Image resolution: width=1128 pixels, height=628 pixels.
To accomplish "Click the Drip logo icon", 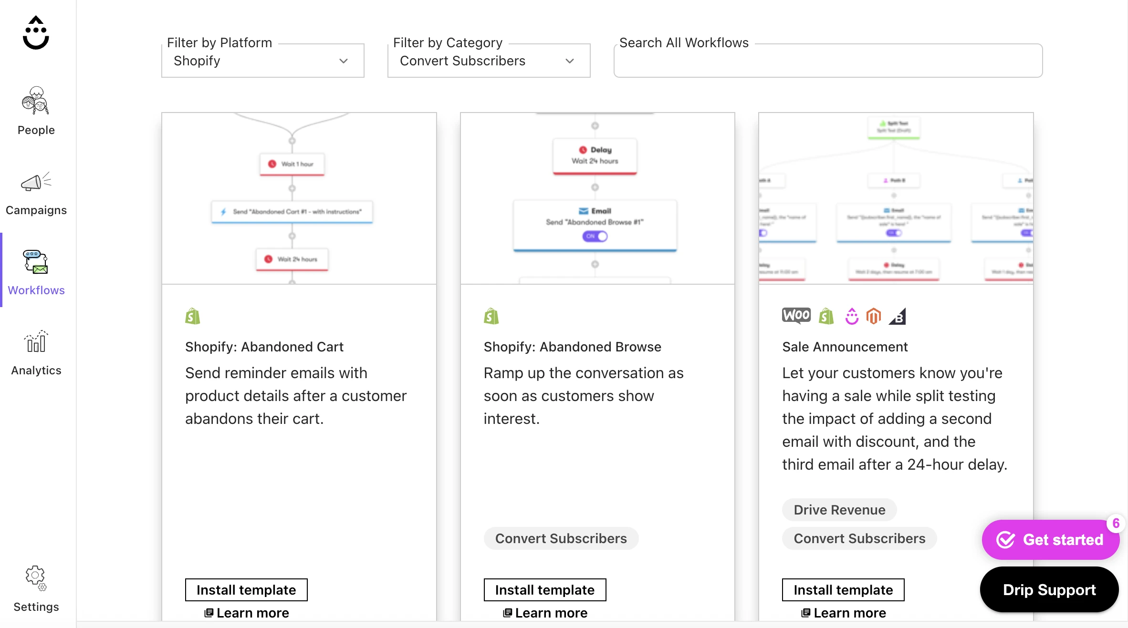I will tap(36, 33).
